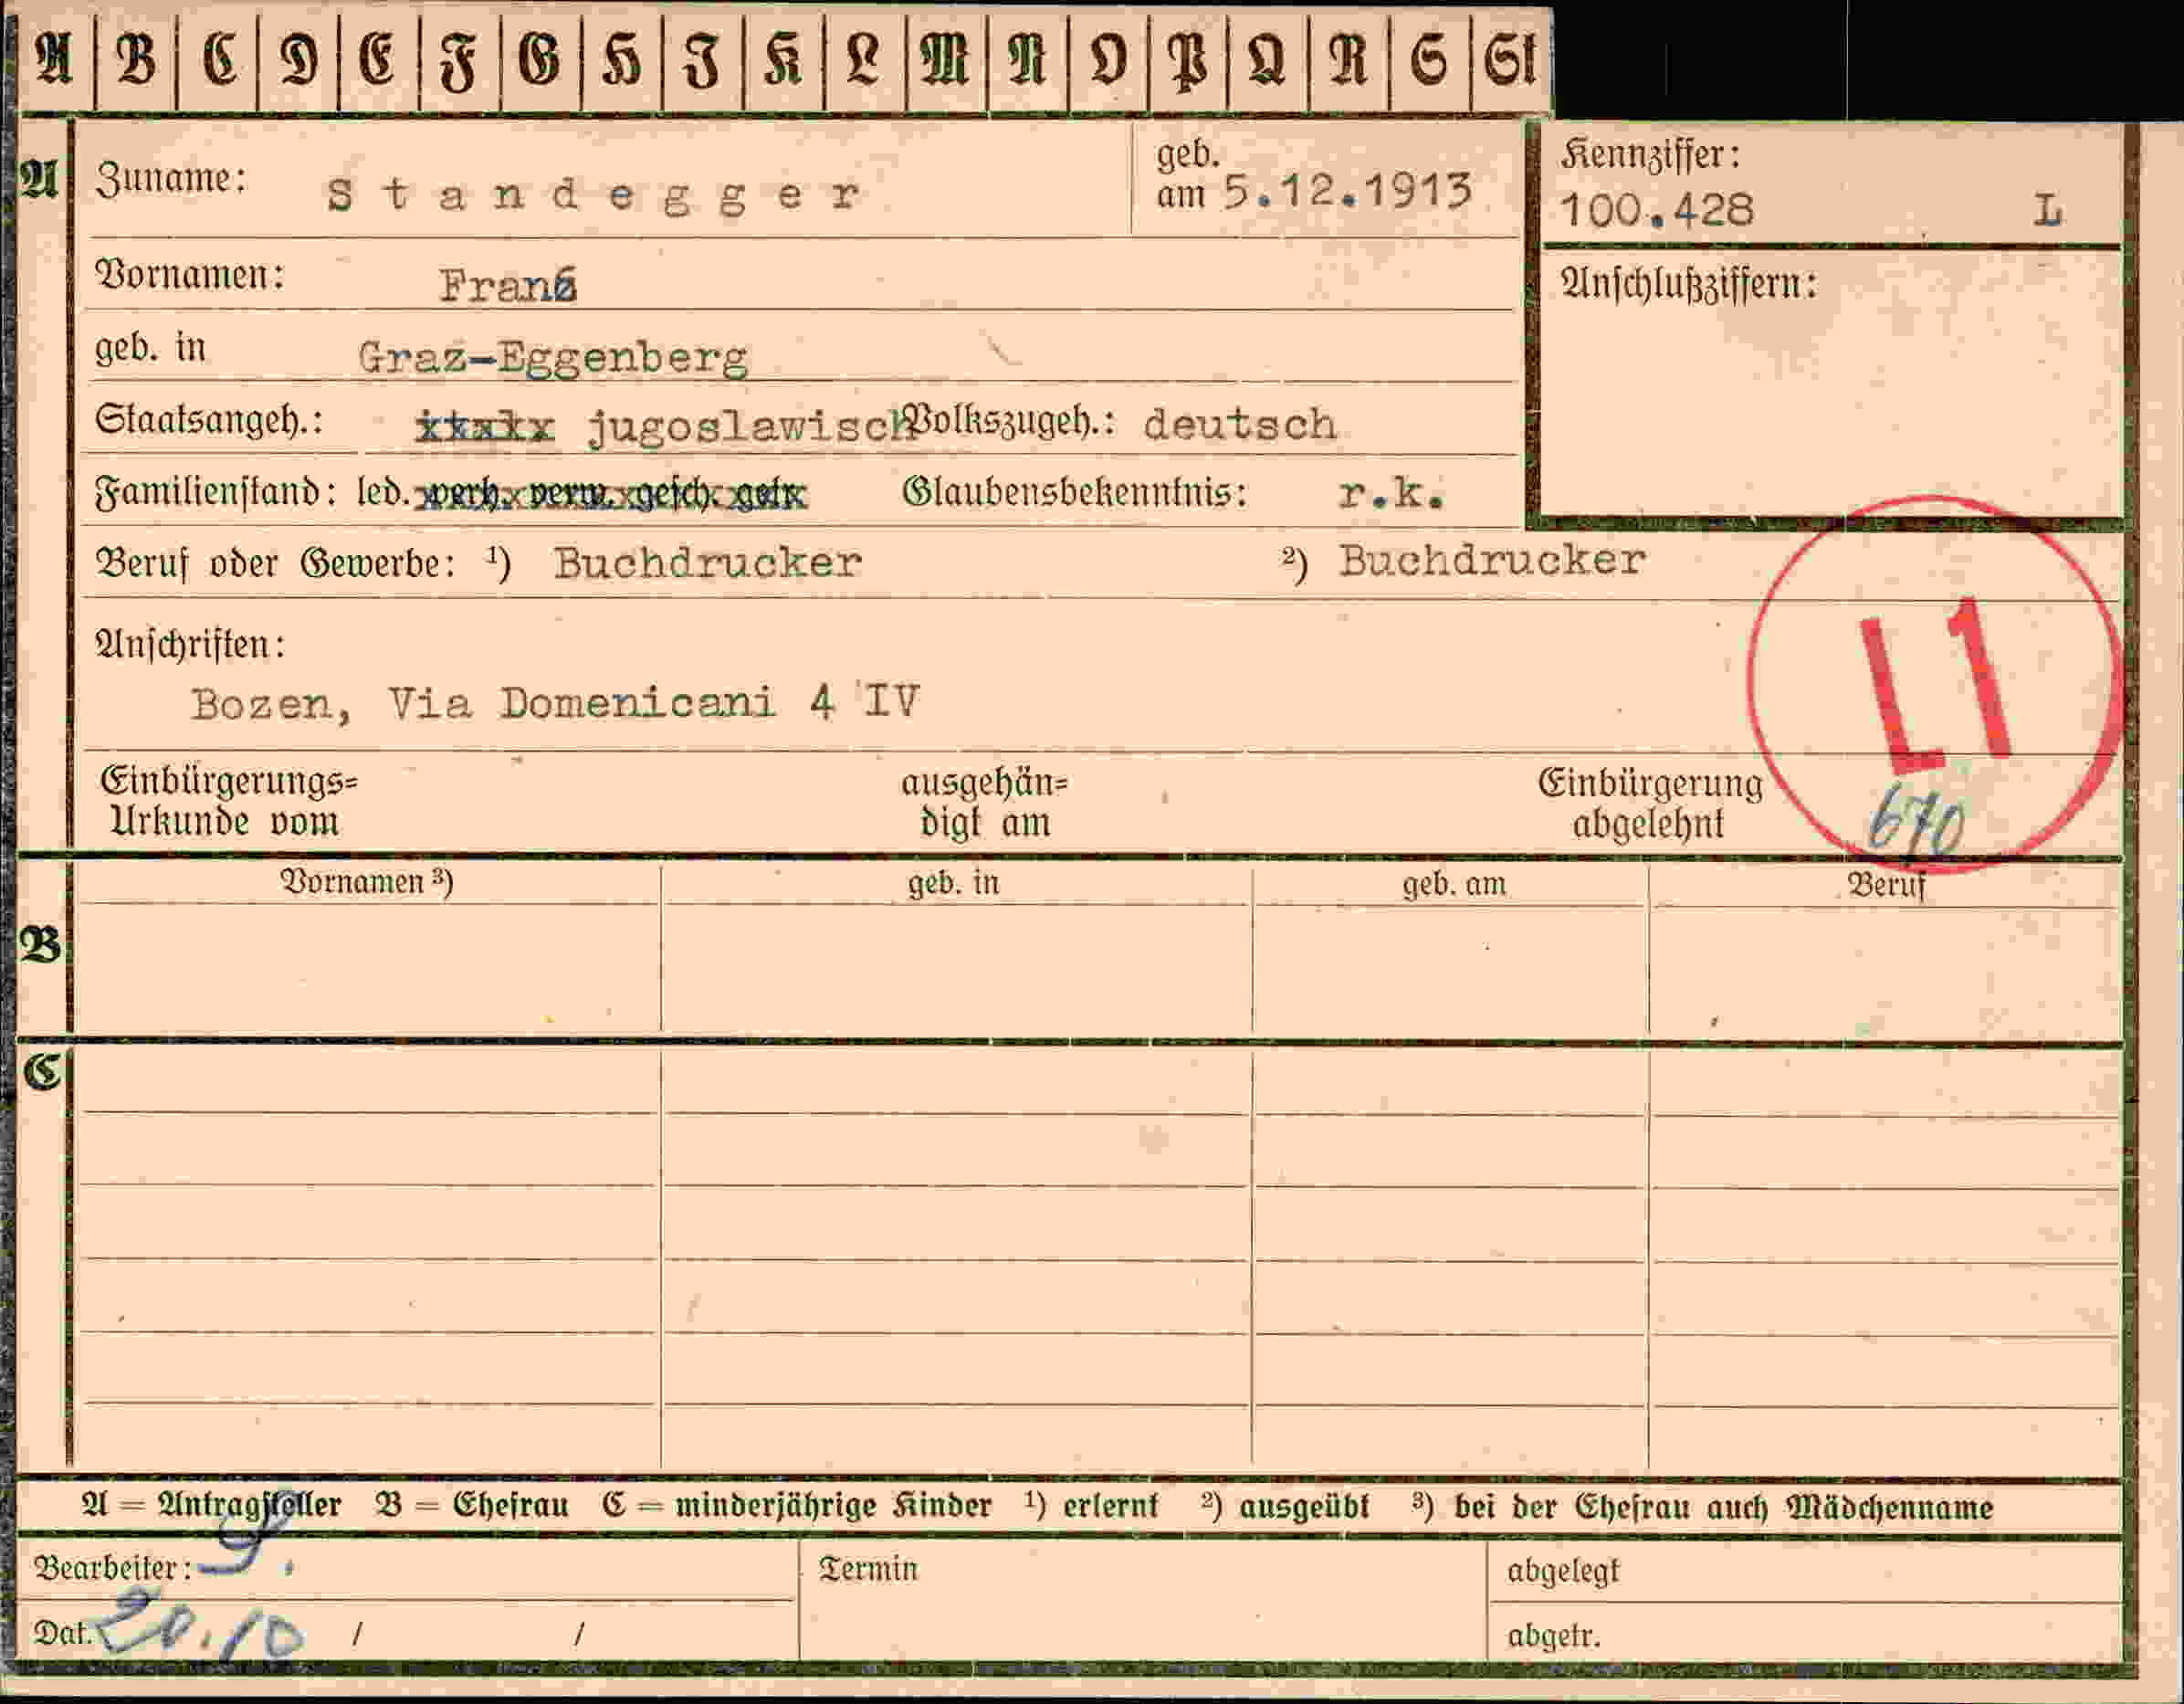Click the "Beruf" column header
Image resolution: width=2184 pixels, height=1704 pixels.
[x=1886, y=885]
